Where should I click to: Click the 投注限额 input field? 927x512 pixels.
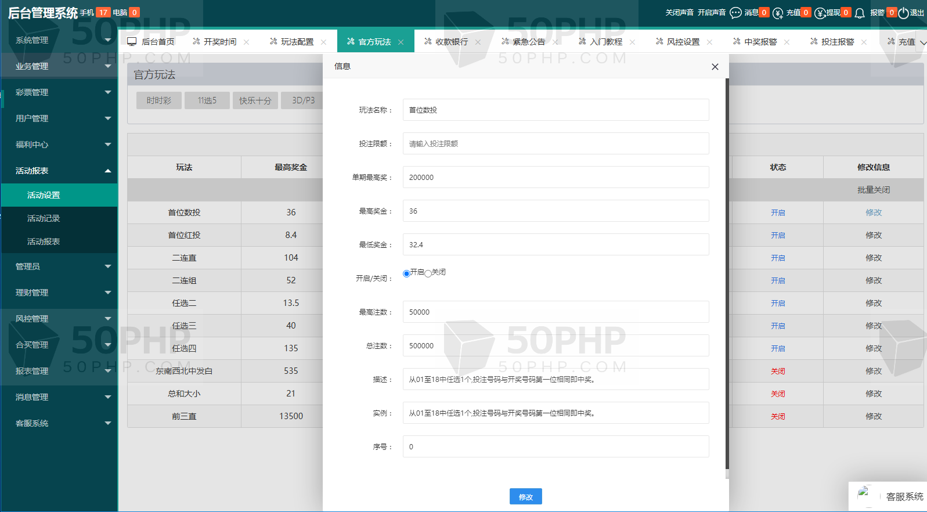pos(556,143)
